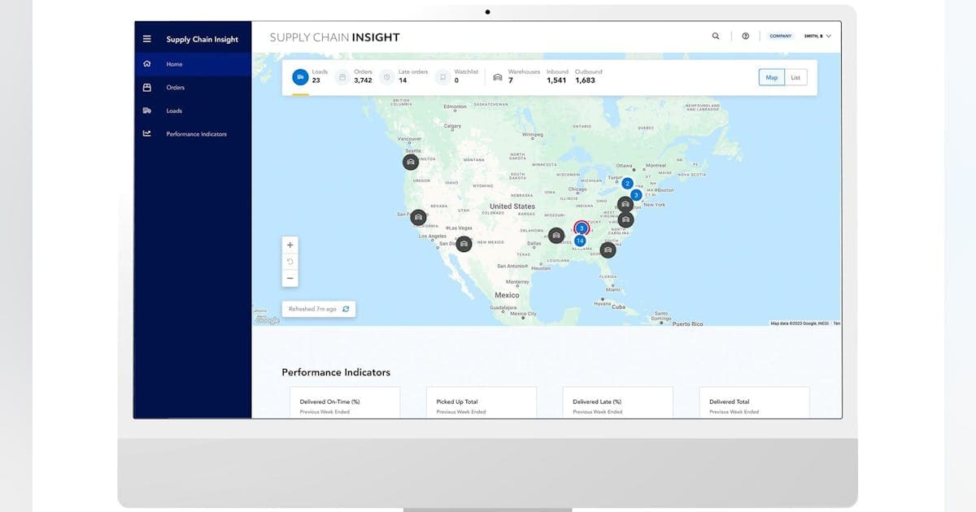The height and width of the screenshot is (512, 976).
Task: Open the cluster of 3 loads near New York
Action: point(636,195)
